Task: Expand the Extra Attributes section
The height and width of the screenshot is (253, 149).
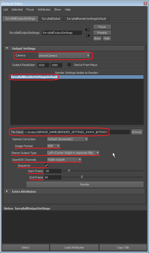Action: click(x=7, y=191)
